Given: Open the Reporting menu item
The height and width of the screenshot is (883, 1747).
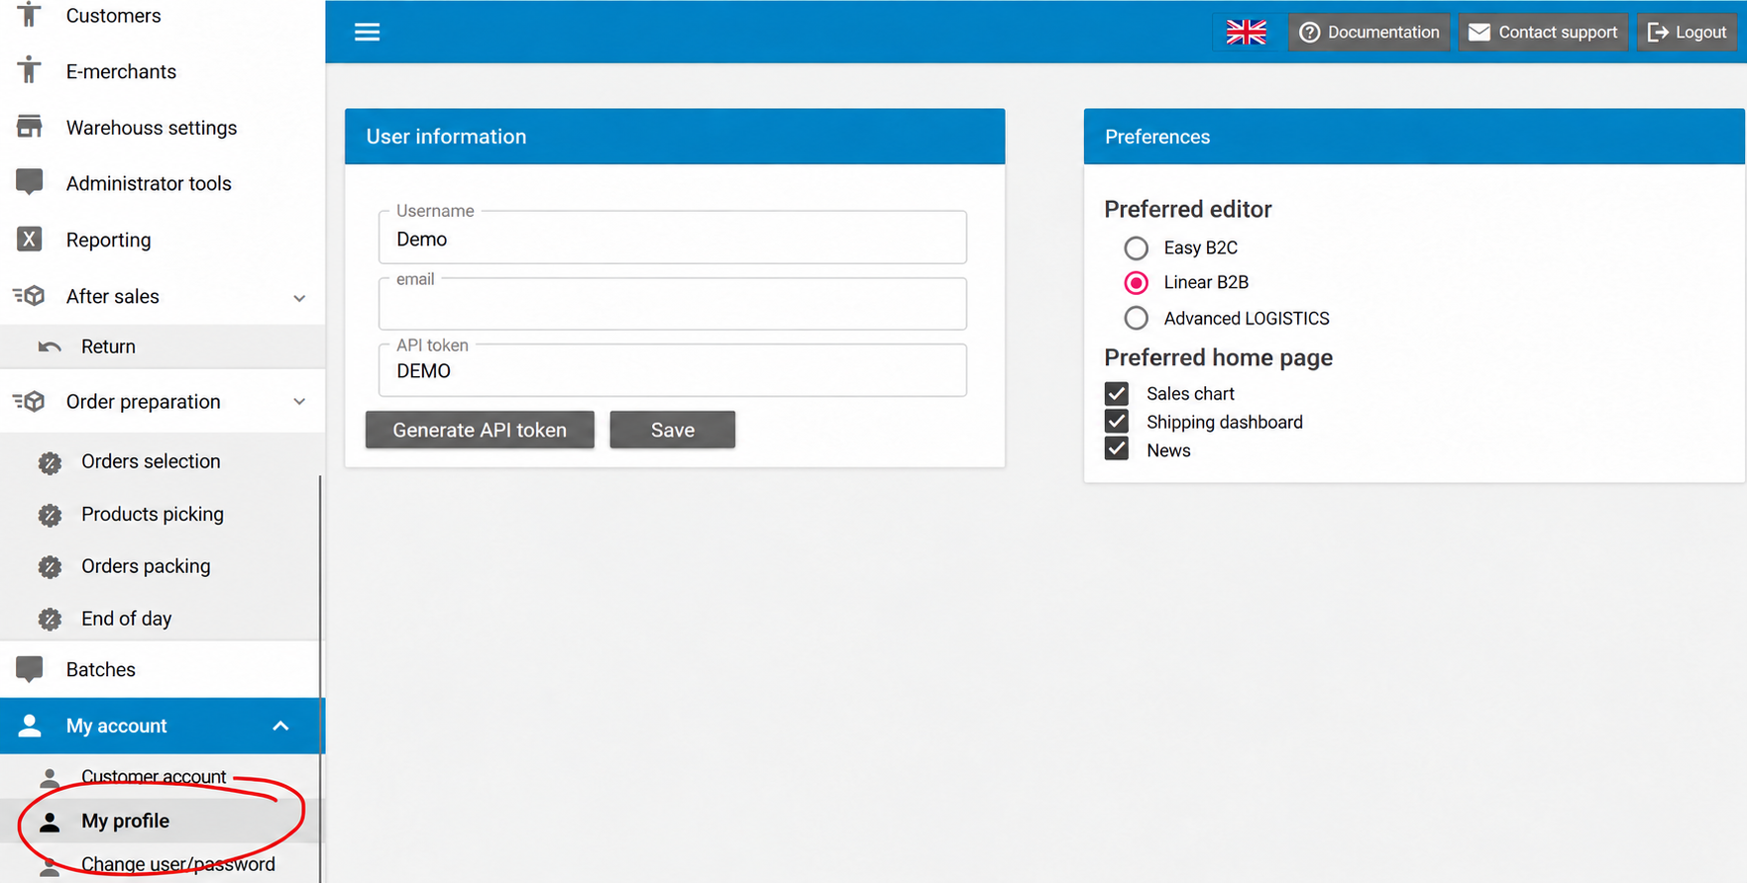Looking at the screenshot, I should coord(162,240).
